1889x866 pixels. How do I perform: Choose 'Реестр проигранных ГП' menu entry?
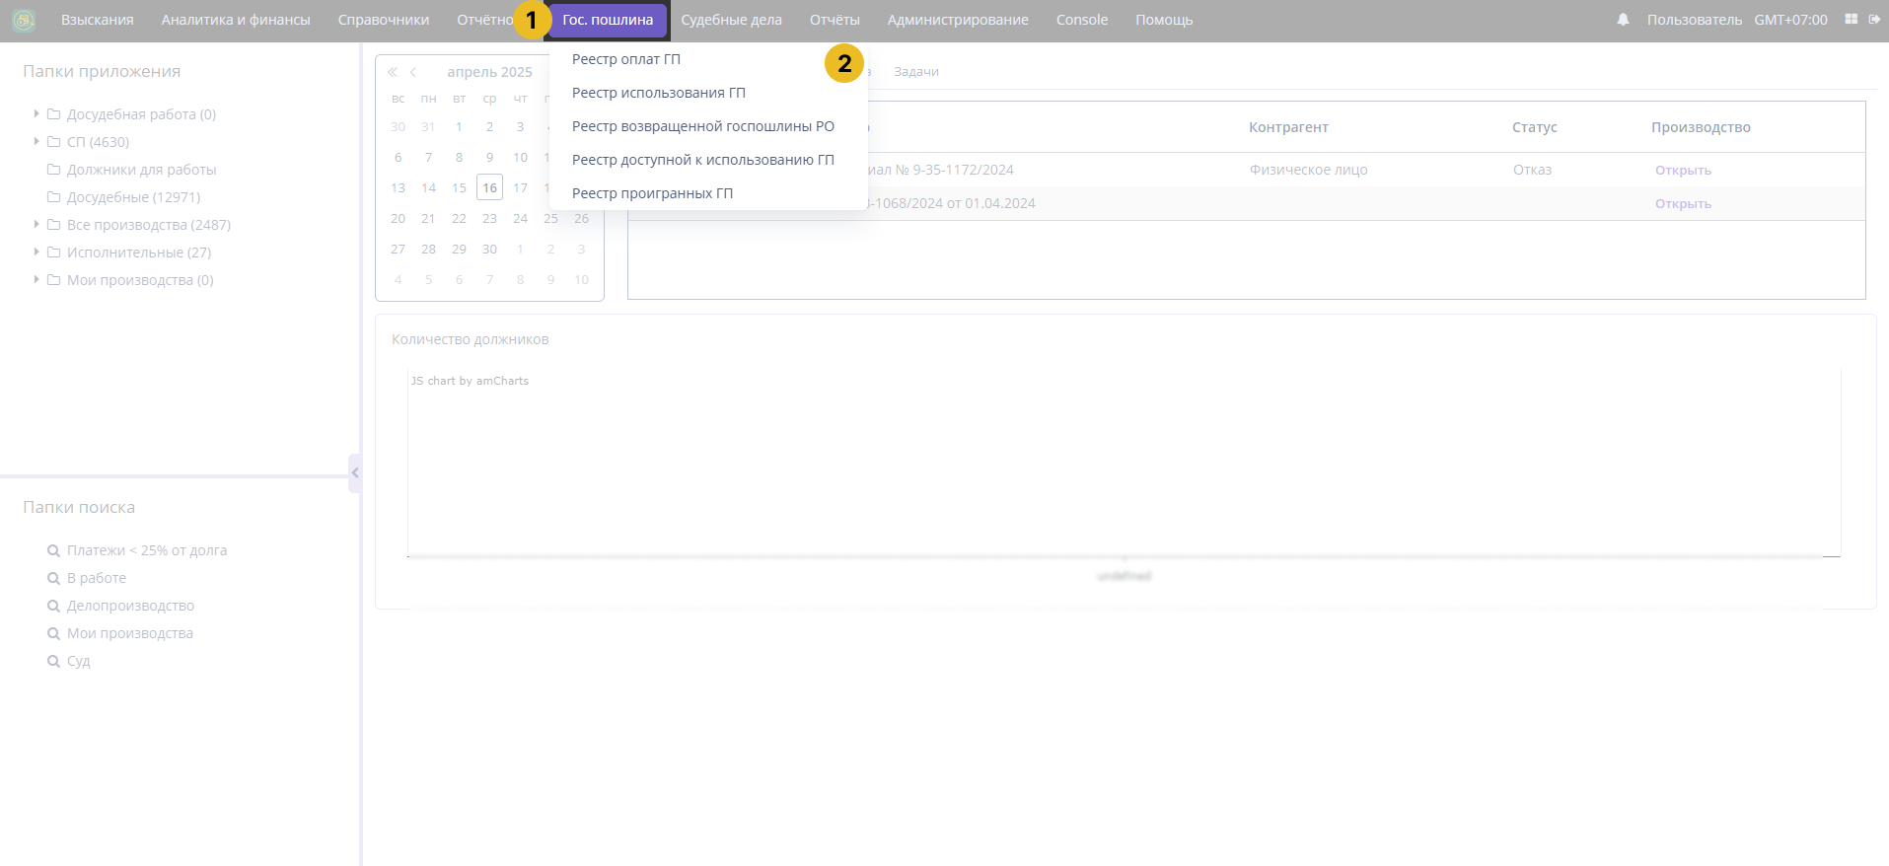pos(652,193)
